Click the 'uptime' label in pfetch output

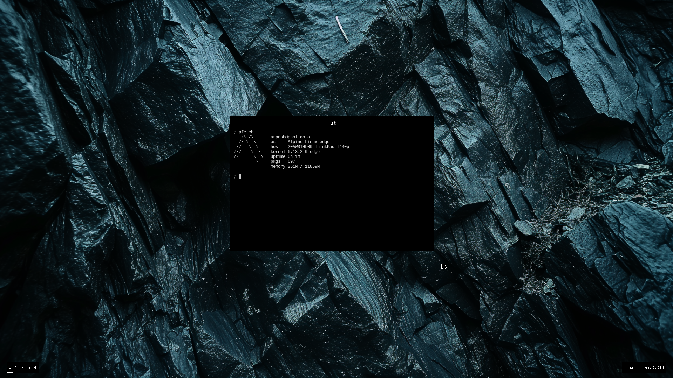coord(278,156)
